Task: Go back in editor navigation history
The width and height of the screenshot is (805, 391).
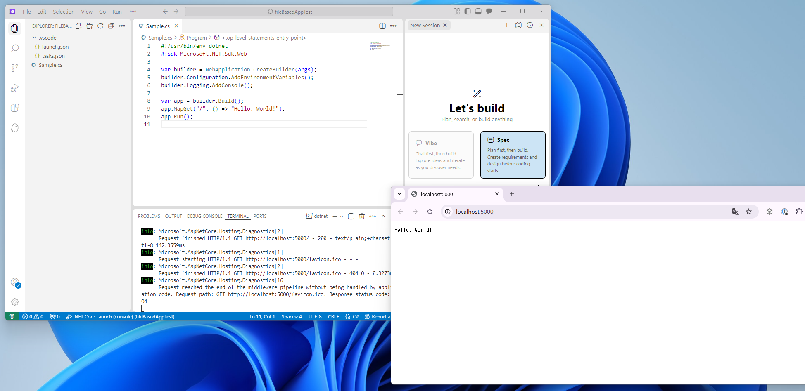Action: [165, 12]
